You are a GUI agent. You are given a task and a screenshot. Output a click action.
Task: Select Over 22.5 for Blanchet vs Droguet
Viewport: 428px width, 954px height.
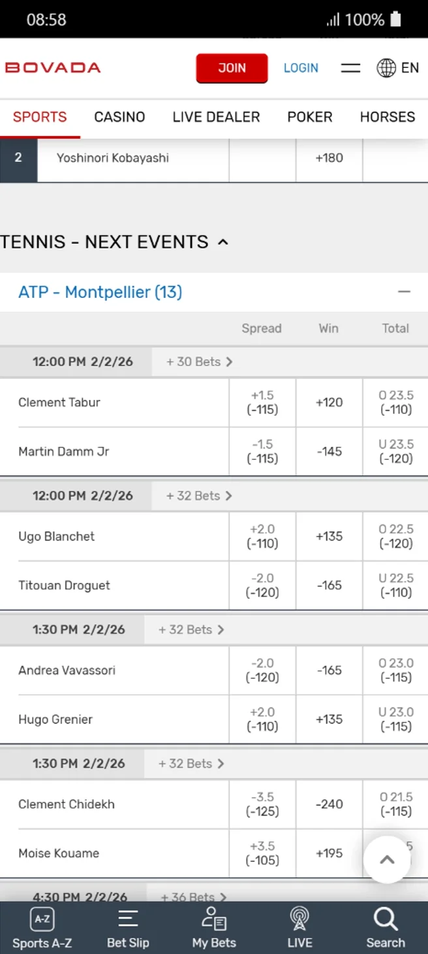coord(395,536)
